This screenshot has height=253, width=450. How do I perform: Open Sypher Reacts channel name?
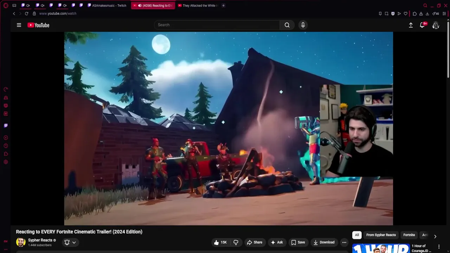pos(40,240)
